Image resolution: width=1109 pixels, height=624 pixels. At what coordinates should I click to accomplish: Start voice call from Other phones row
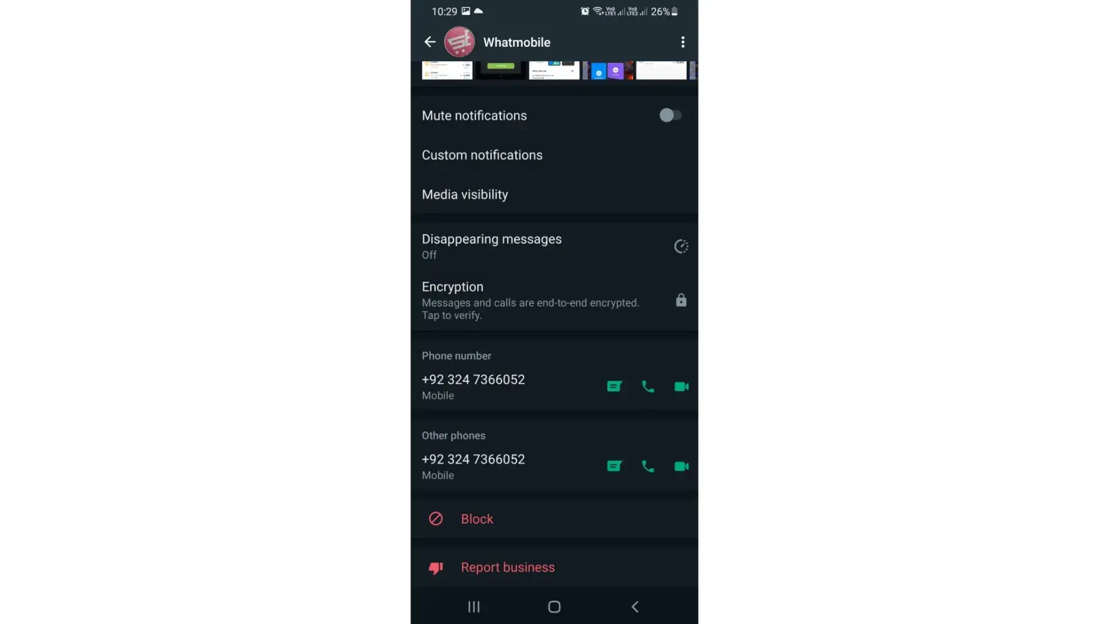(x=648, y=466)
